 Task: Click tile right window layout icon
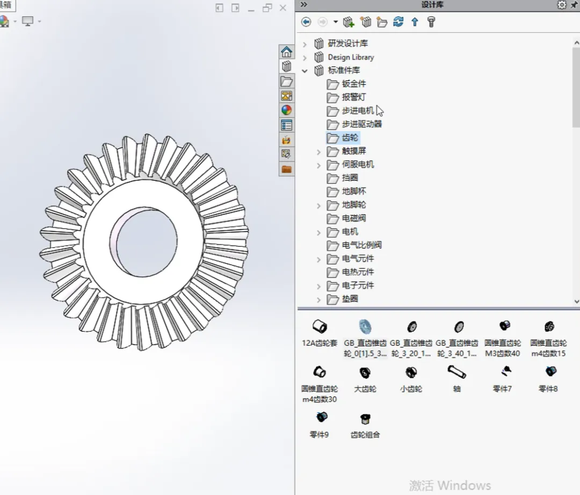coord(235,8)
